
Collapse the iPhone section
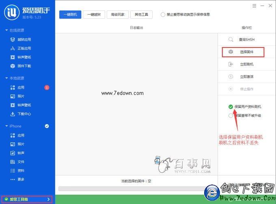(x=6, y=126)
